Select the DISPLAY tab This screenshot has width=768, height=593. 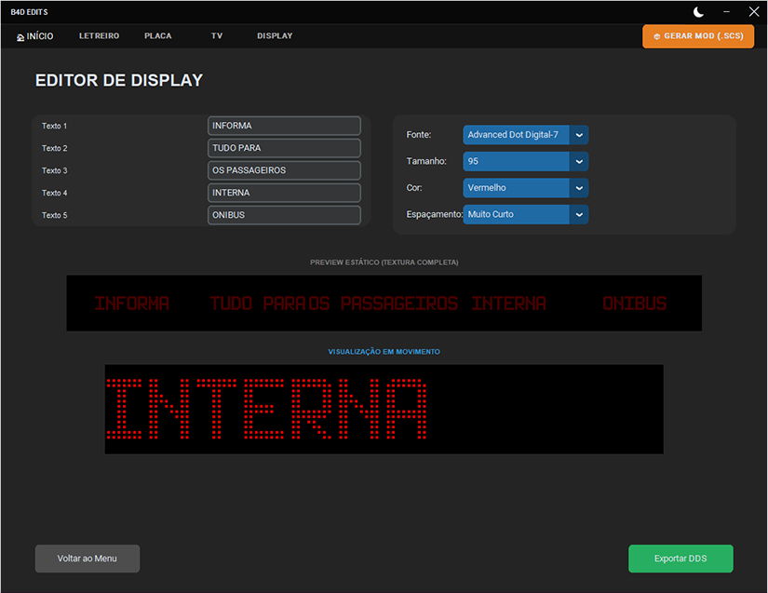(x=275, y=36)
